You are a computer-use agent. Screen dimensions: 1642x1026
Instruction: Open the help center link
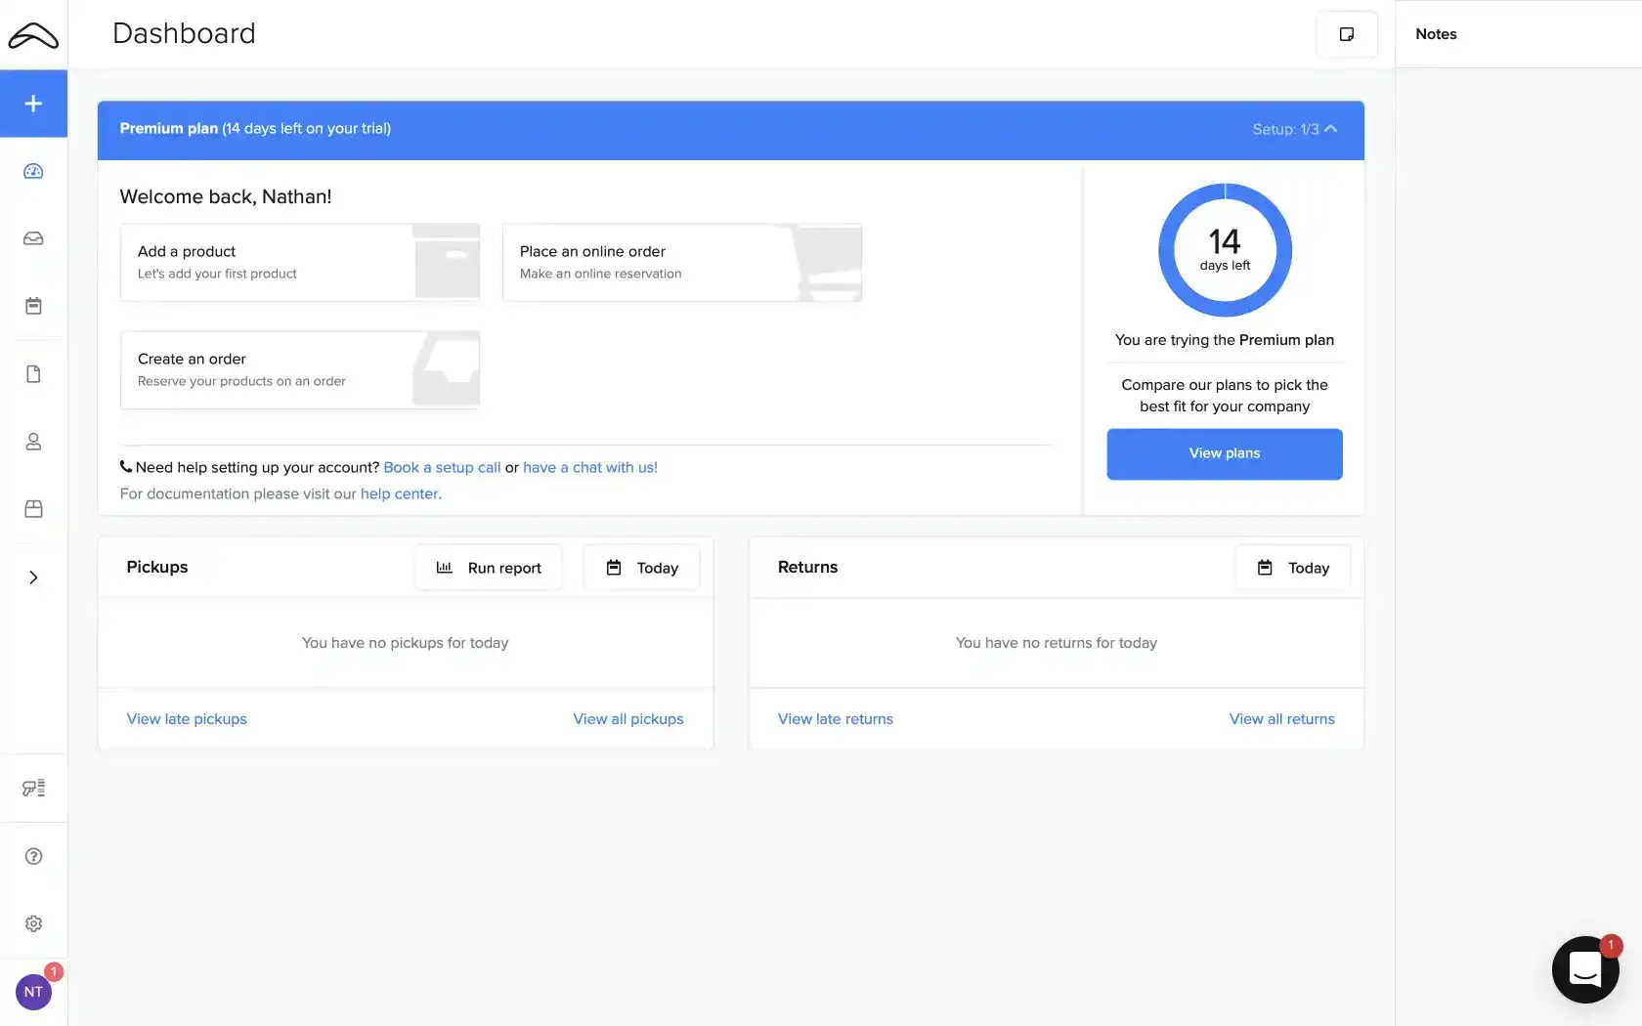pyautogui.click(x=400, y=493)
